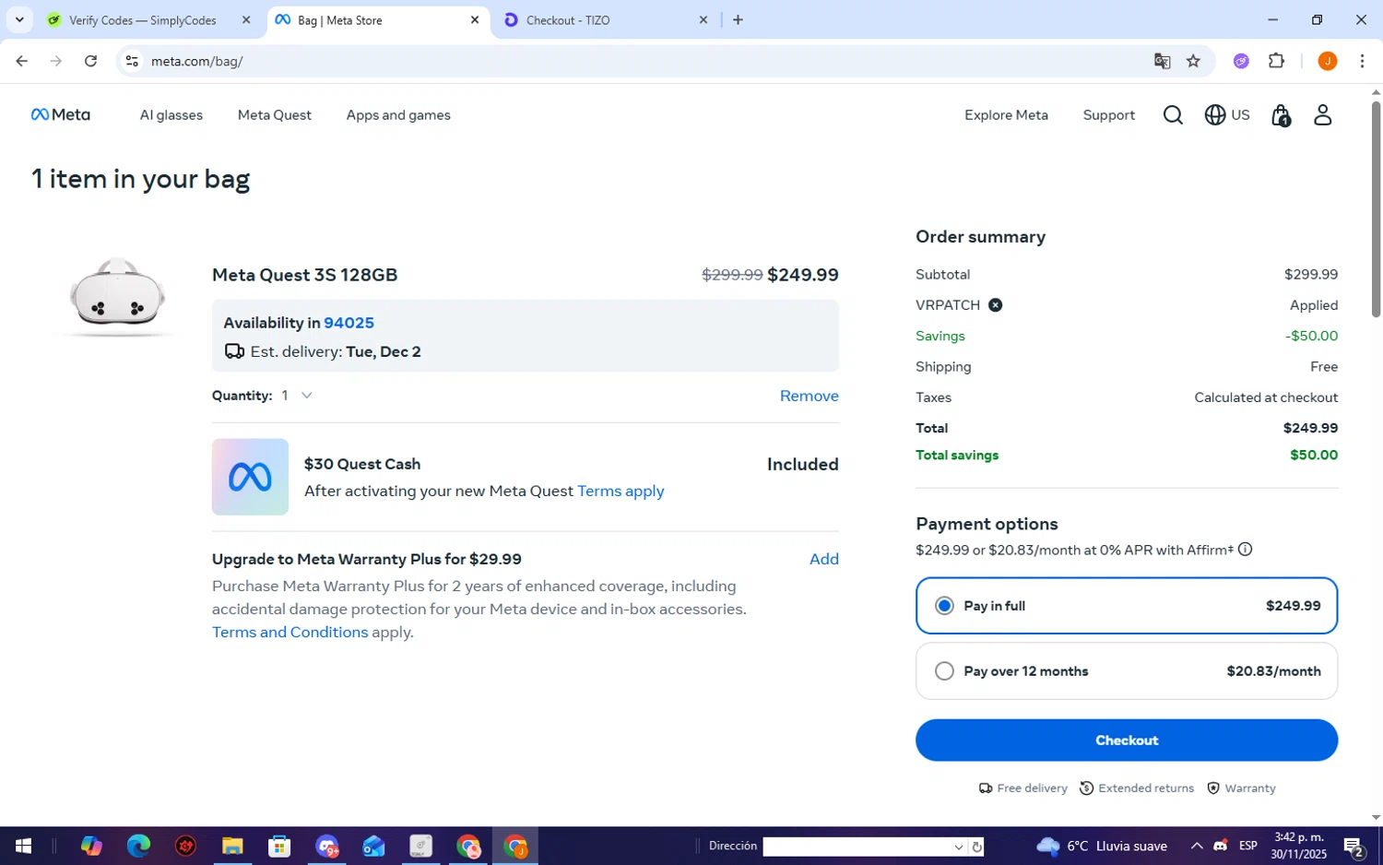The height and width of the screenshot is (865, 1383).
Task: Close the Bag | Meta Store tab
Action: [475, 20]
